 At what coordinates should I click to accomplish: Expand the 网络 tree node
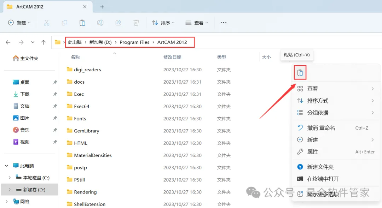pos(7,201)
